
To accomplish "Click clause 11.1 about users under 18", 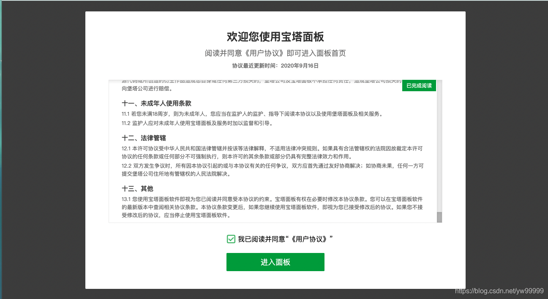I will [x=252, y=114].
